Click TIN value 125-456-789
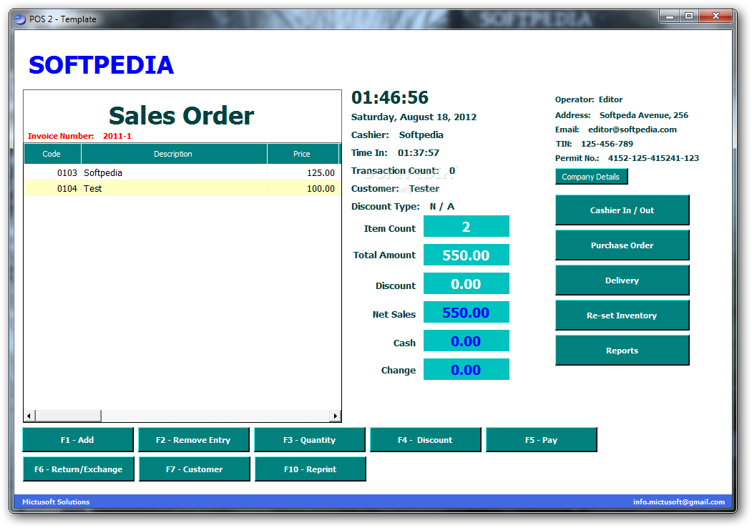The image size is (752, 528). (607, 144)
